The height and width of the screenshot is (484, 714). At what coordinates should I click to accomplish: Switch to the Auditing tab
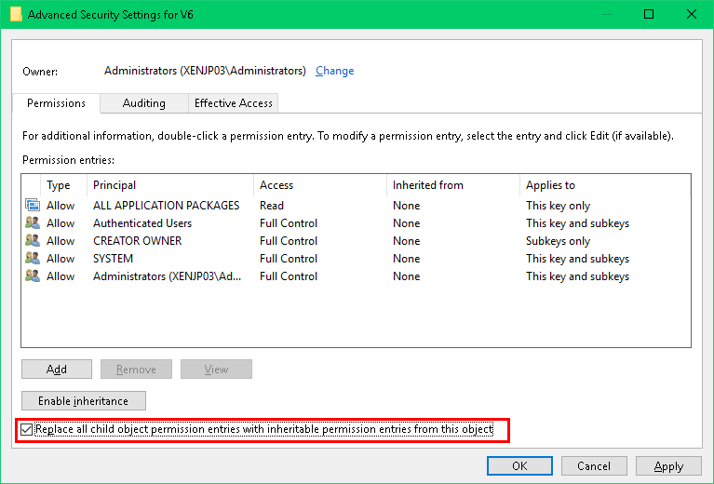point(143,103)
